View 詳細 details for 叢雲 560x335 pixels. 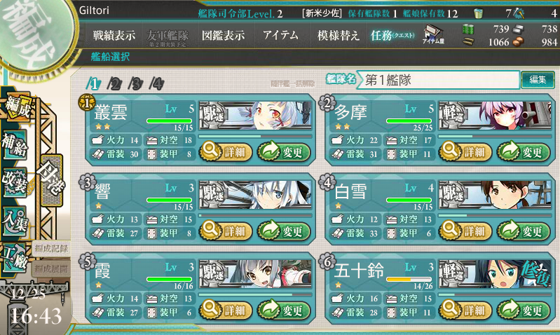click(x=226, y=152)
